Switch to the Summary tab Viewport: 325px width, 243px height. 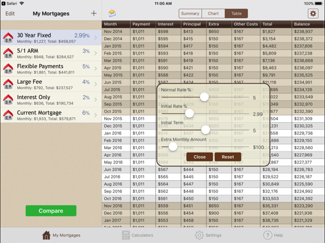[x=190, y=14]
